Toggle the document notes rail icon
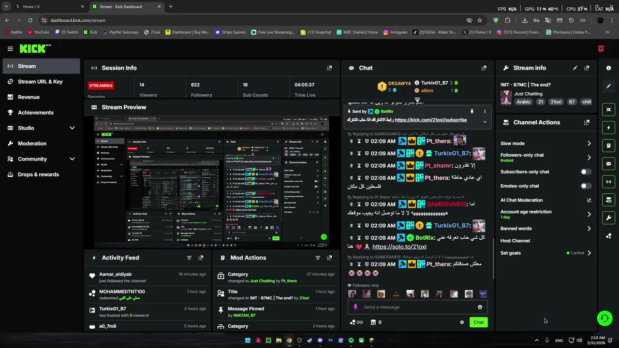 click(x=609, y=145)
